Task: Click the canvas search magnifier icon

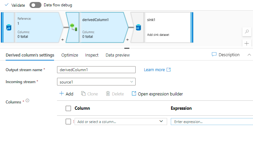Action: click(246, 32)
